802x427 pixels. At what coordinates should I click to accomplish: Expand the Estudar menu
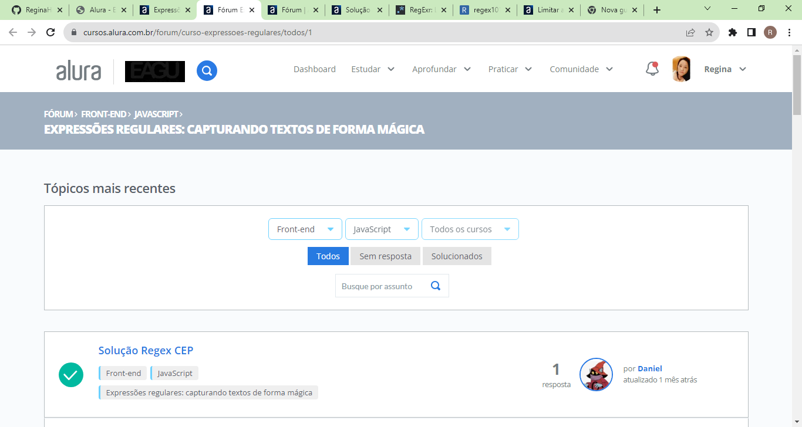373,69
